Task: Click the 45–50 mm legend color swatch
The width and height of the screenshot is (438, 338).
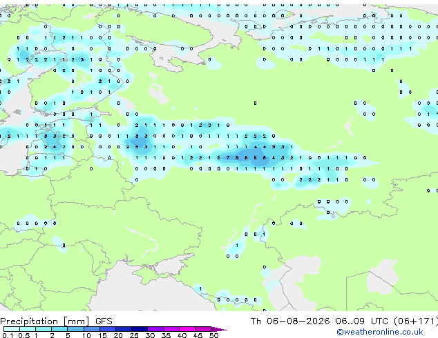Action: click(x=203, y=329)
